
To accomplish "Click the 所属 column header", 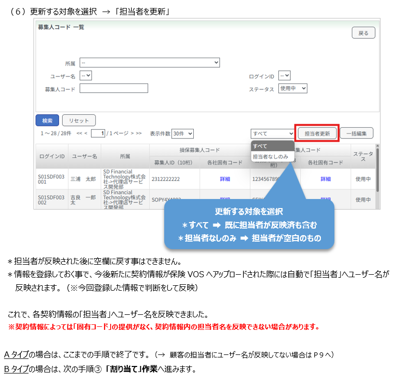I will point(125,156).
